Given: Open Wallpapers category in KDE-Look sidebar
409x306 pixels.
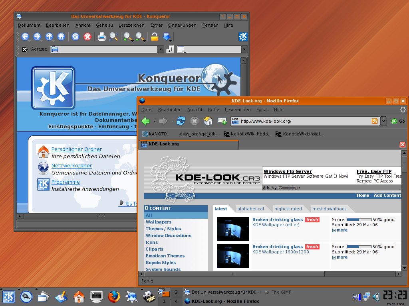Looking at the screenshot, I should [x=159, y=222].
